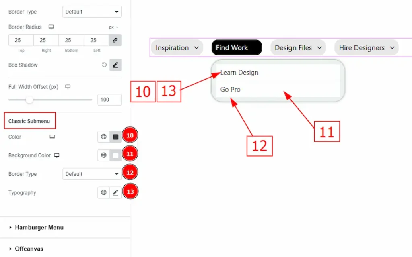Edit the Box Shadow with pencil icon

115,65
